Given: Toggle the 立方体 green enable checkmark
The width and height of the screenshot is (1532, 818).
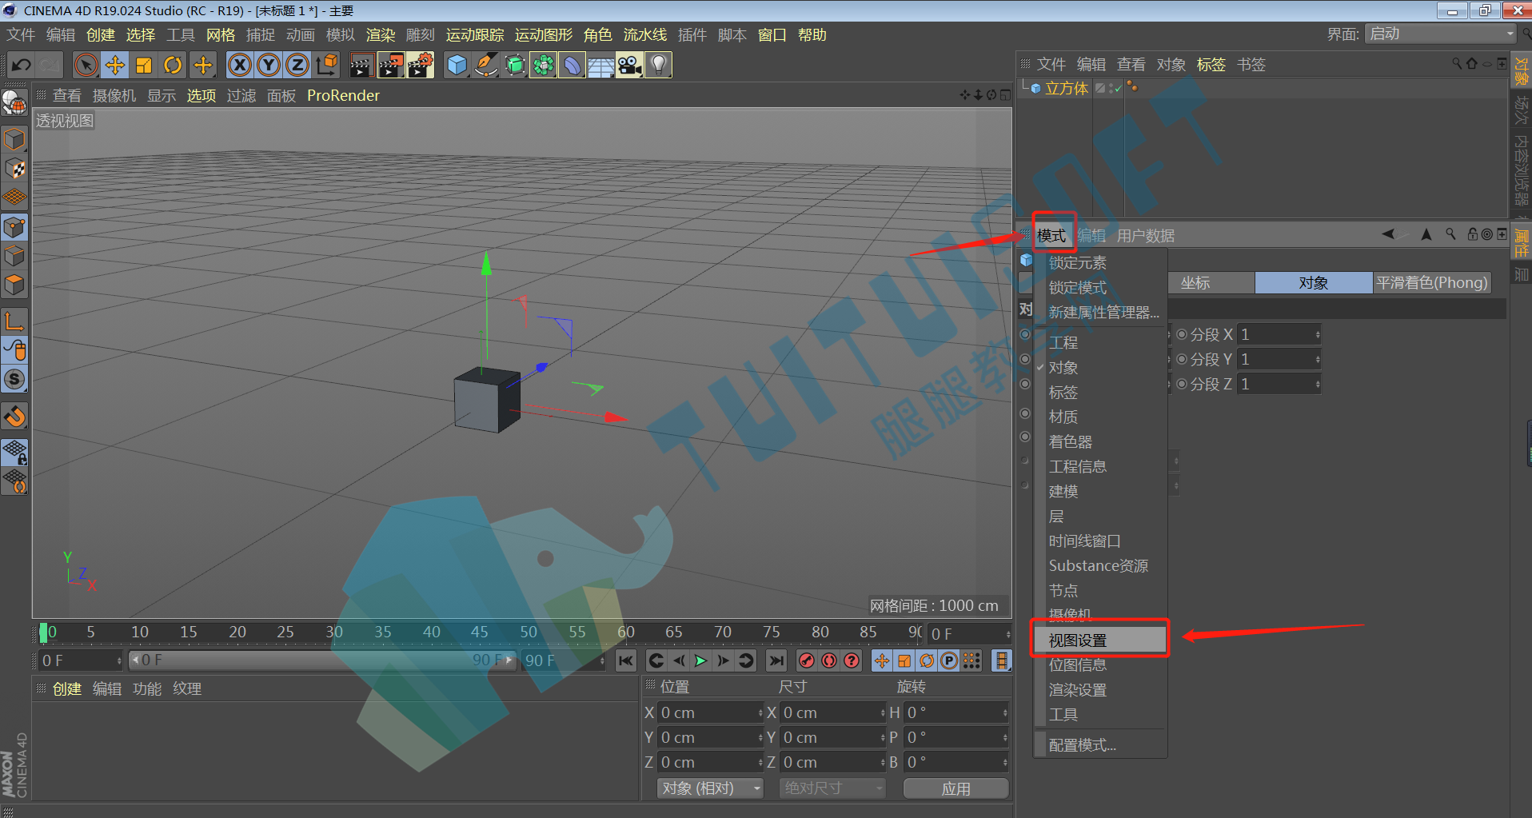Looking at the screenshot, I should point(1117,89).
